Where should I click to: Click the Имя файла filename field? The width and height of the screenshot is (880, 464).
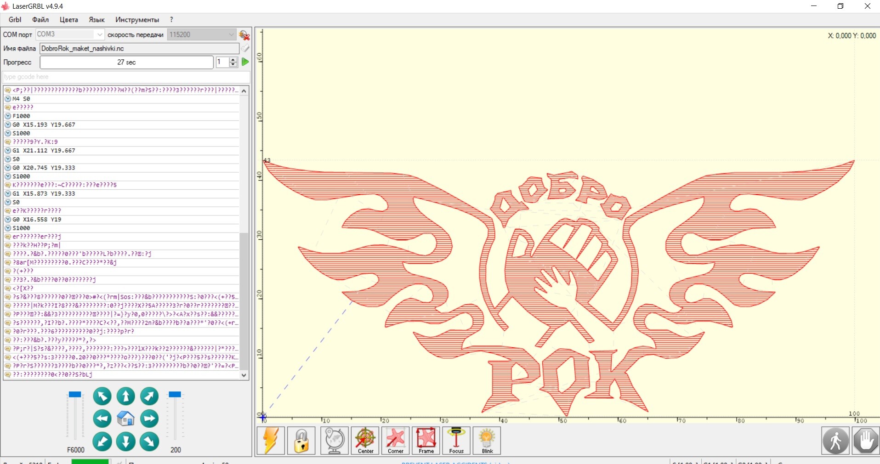coord(139,48)
